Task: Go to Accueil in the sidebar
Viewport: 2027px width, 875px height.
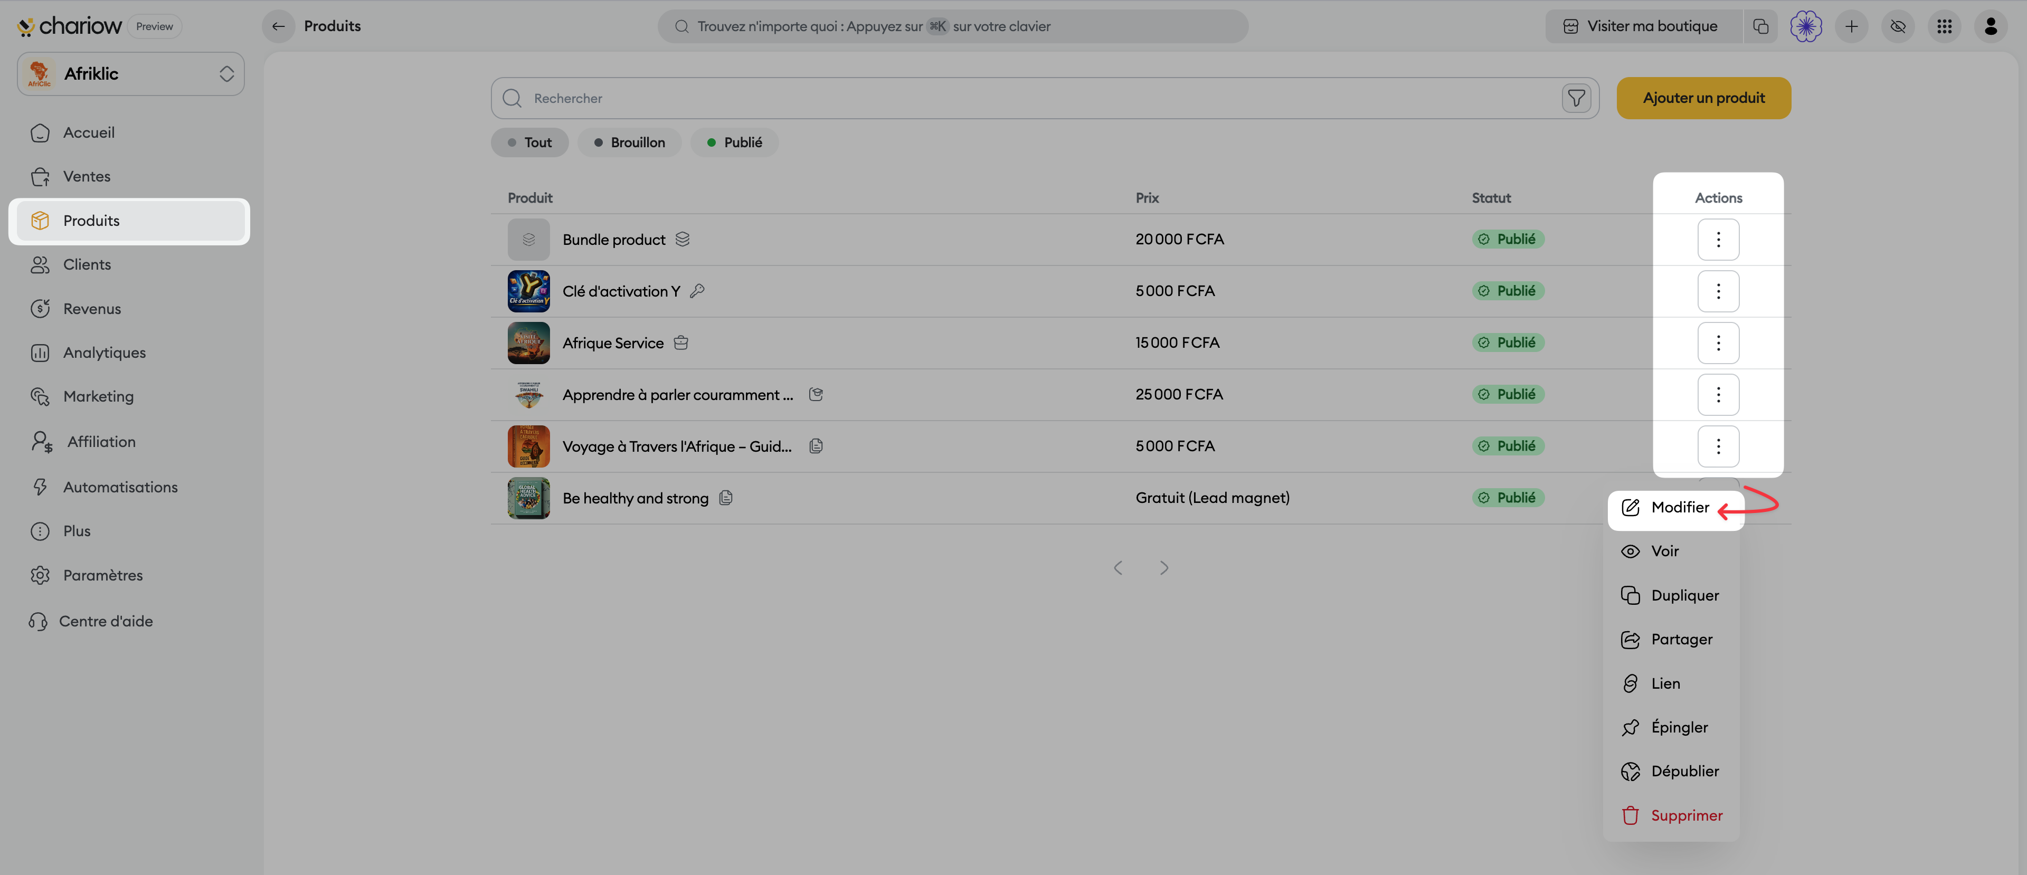Action: pos(130,132)
